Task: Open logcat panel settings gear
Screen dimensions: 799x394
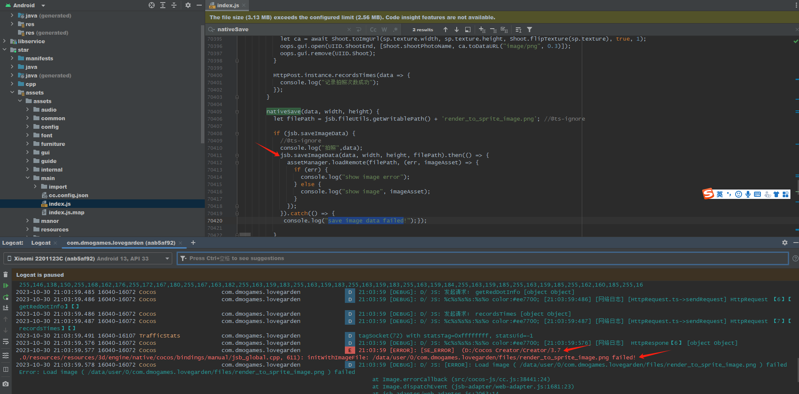Action: (785, 243)
